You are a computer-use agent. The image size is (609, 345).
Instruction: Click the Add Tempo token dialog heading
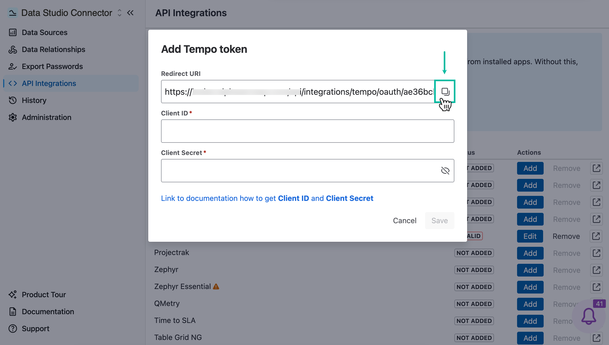[x=204, y=49]
